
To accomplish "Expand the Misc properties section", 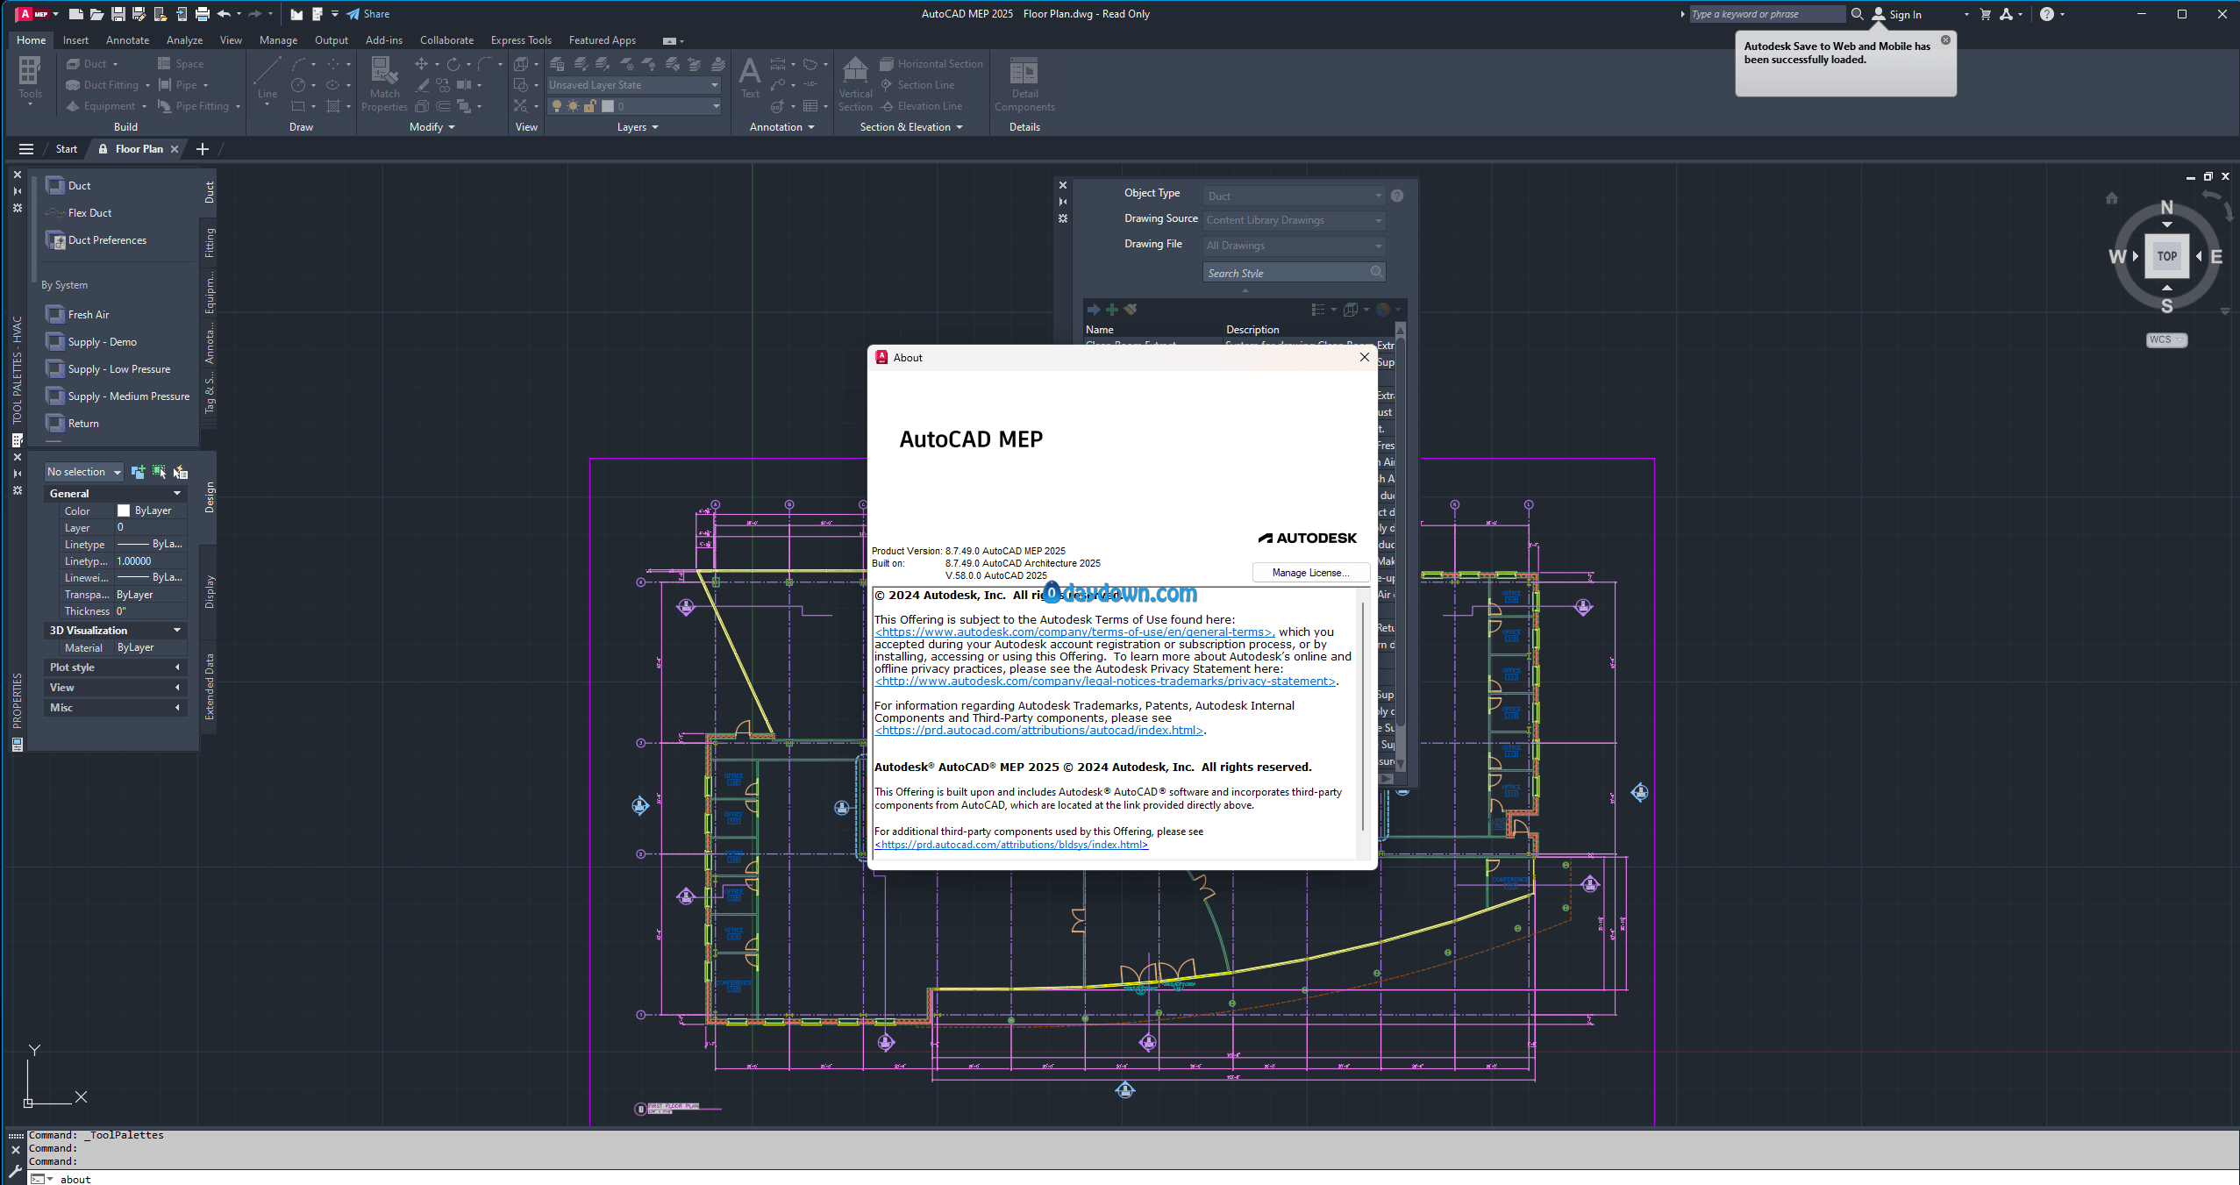I will (x=115, y=708).
